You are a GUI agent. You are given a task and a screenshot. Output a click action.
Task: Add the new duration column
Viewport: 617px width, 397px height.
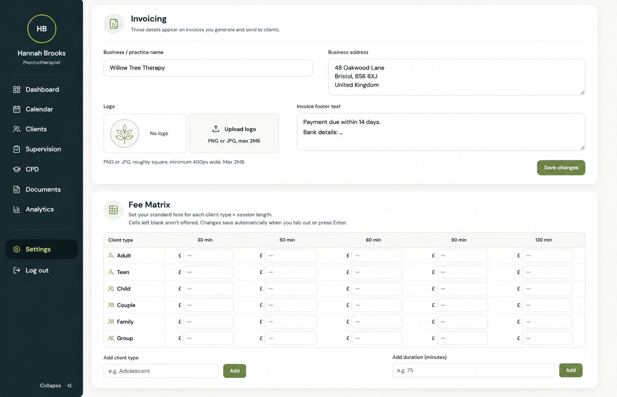pyautogui.click(x=570, y=370)
